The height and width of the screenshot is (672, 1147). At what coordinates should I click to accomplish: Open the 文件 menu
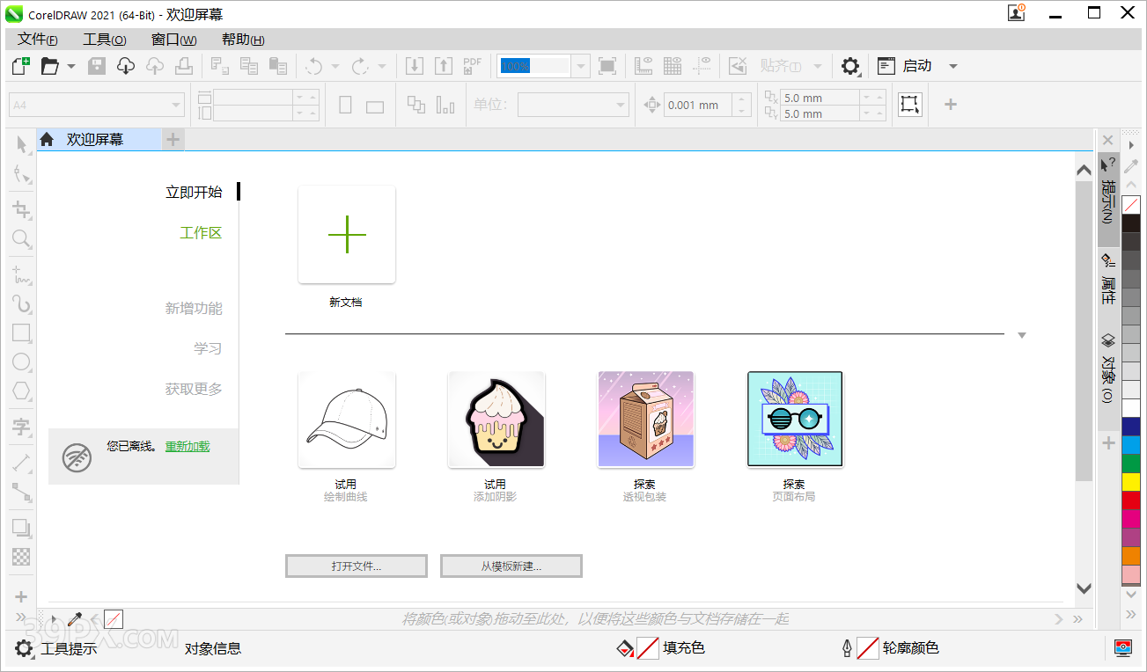click(x=38, y=40)
